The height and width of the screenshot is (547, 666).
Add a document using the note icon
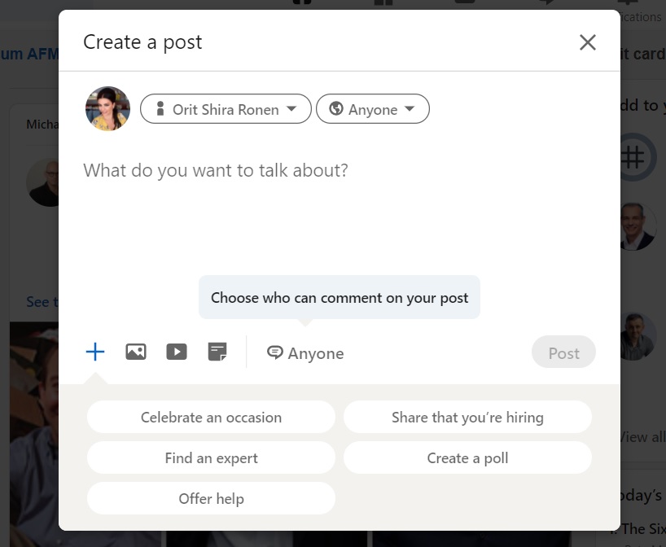[217, 352]
